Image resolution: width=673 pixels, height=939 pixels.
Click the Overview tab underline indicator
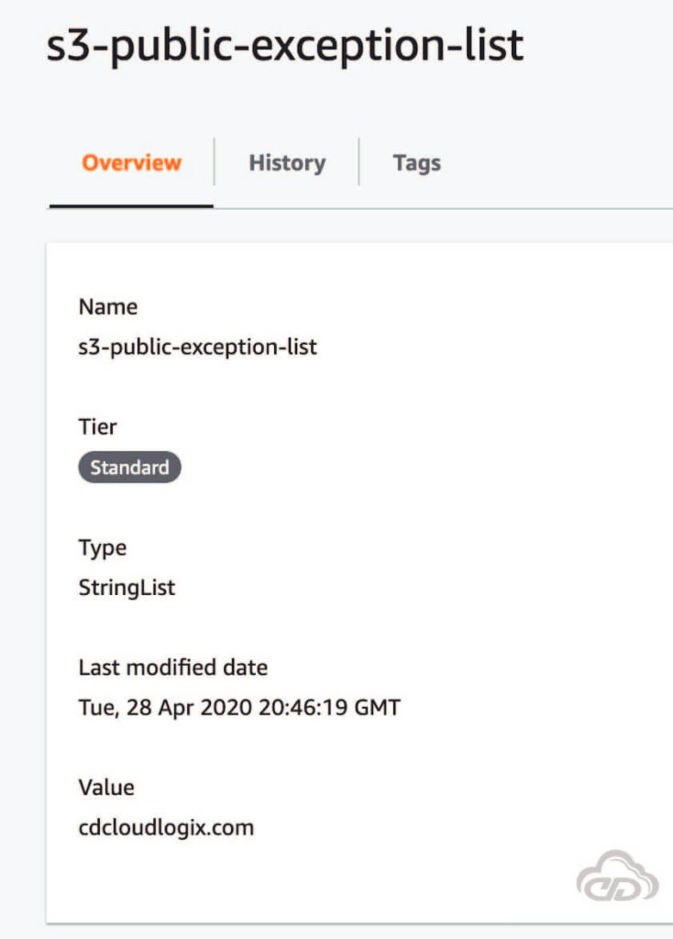click(x=129, y=204)
